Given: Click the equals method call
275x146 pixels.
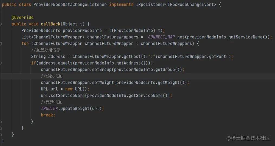Looking at the screenshot, I should [65, 63].
